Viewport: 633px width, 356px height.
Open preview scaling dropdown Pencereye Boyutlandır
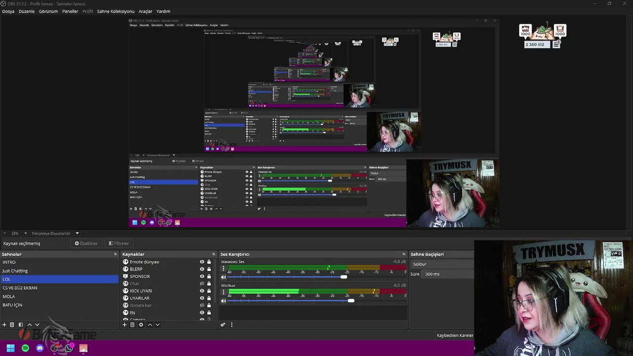tap(55, 233)
